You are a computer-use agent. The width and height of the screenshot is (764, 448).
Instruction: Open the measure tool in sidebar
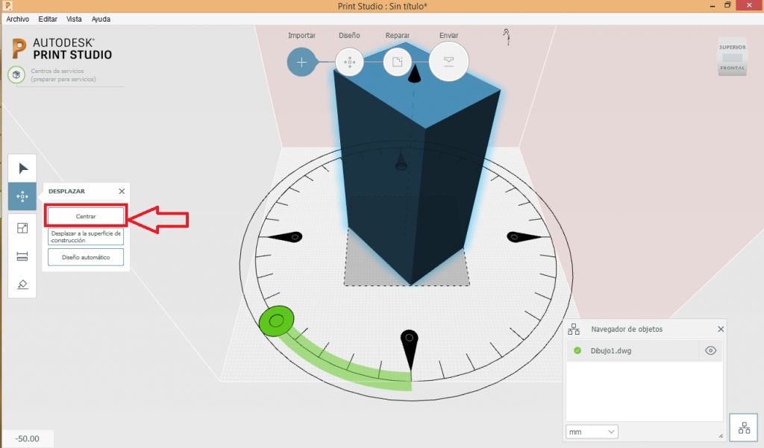pos(22,256)
